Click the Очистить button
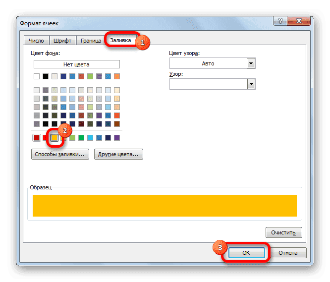This screenshot has width=330, height=282. [283, 232]
